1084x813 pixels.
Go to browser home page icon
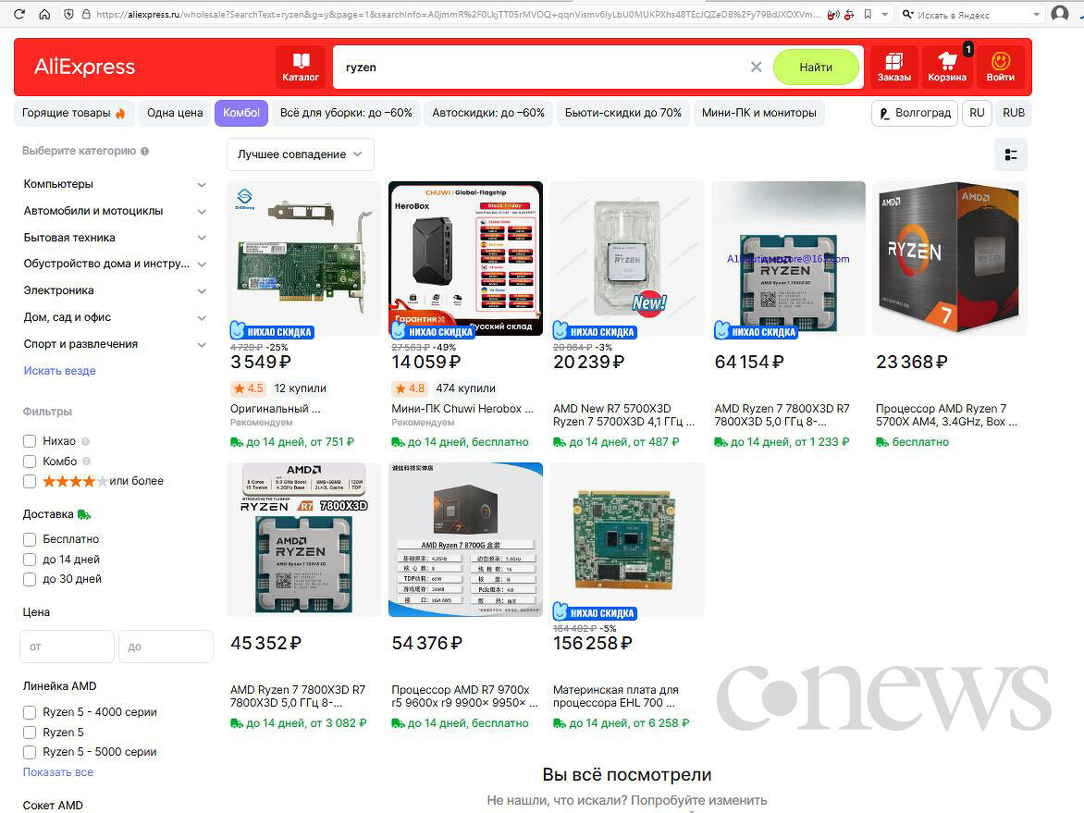(x=44, y=15)
